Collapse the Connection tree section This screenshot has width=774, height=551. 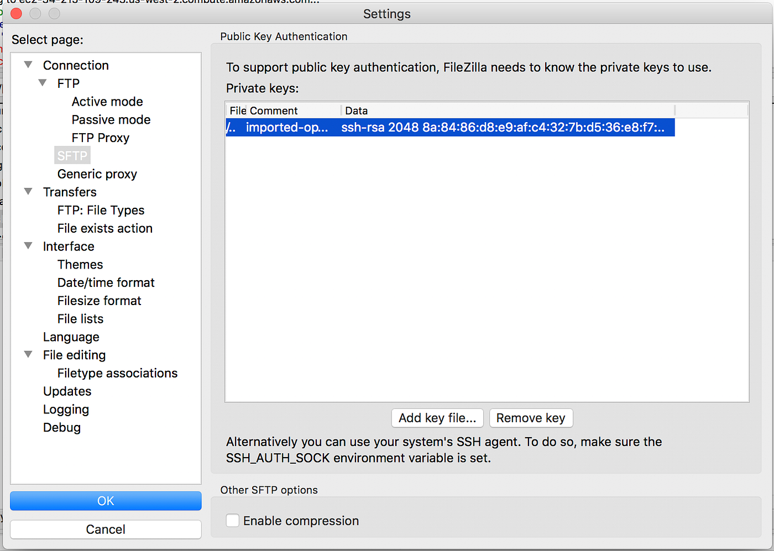point(28,65)
